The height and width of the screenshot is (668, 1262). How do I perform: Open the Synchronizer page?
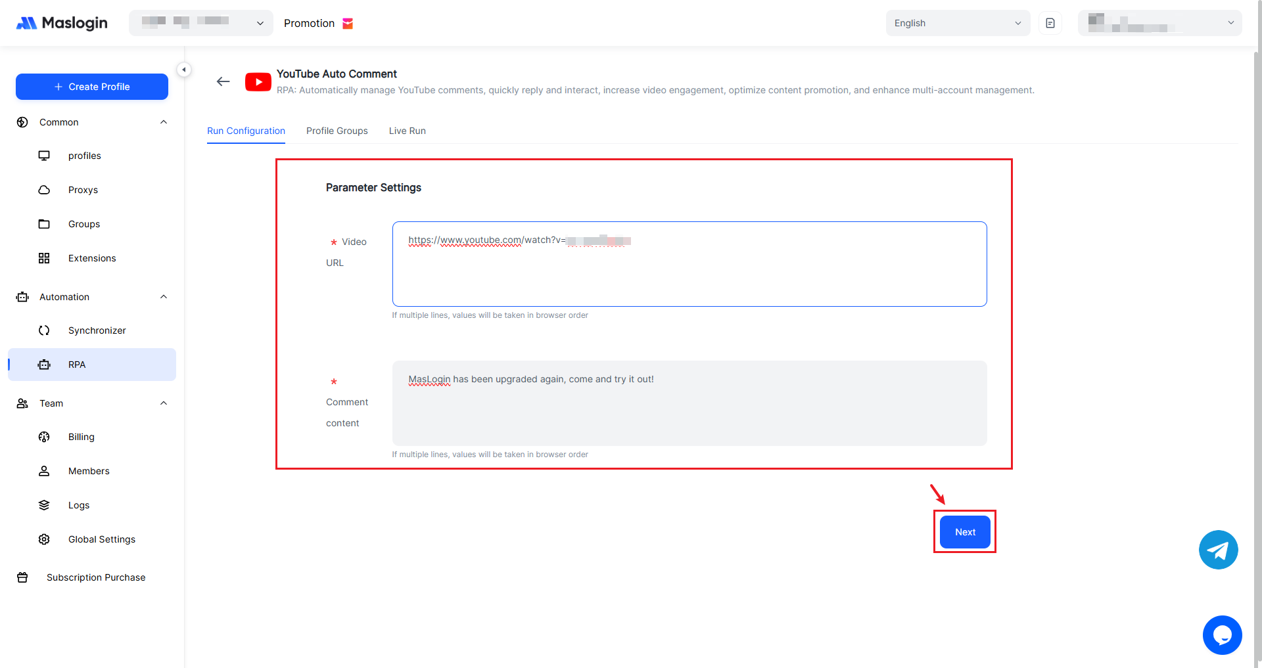pyautogui.click(x=97, y=330)
